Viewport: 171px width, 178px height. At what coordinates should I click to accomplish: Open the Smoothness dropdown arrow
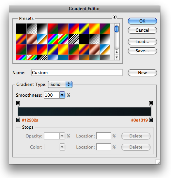click(62, 95)
